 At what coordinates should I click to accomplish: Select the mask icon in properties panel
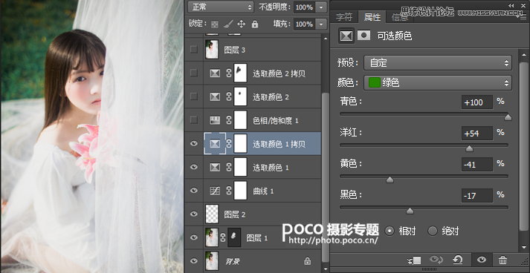[363, 35]
